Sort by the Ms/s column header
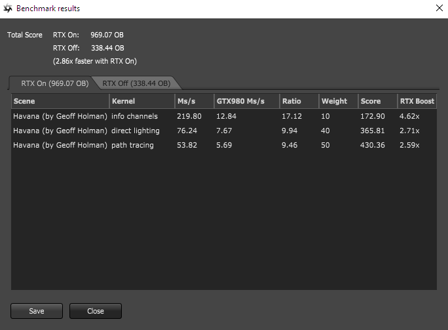This screenshot has height=330, width=448. 195,101
